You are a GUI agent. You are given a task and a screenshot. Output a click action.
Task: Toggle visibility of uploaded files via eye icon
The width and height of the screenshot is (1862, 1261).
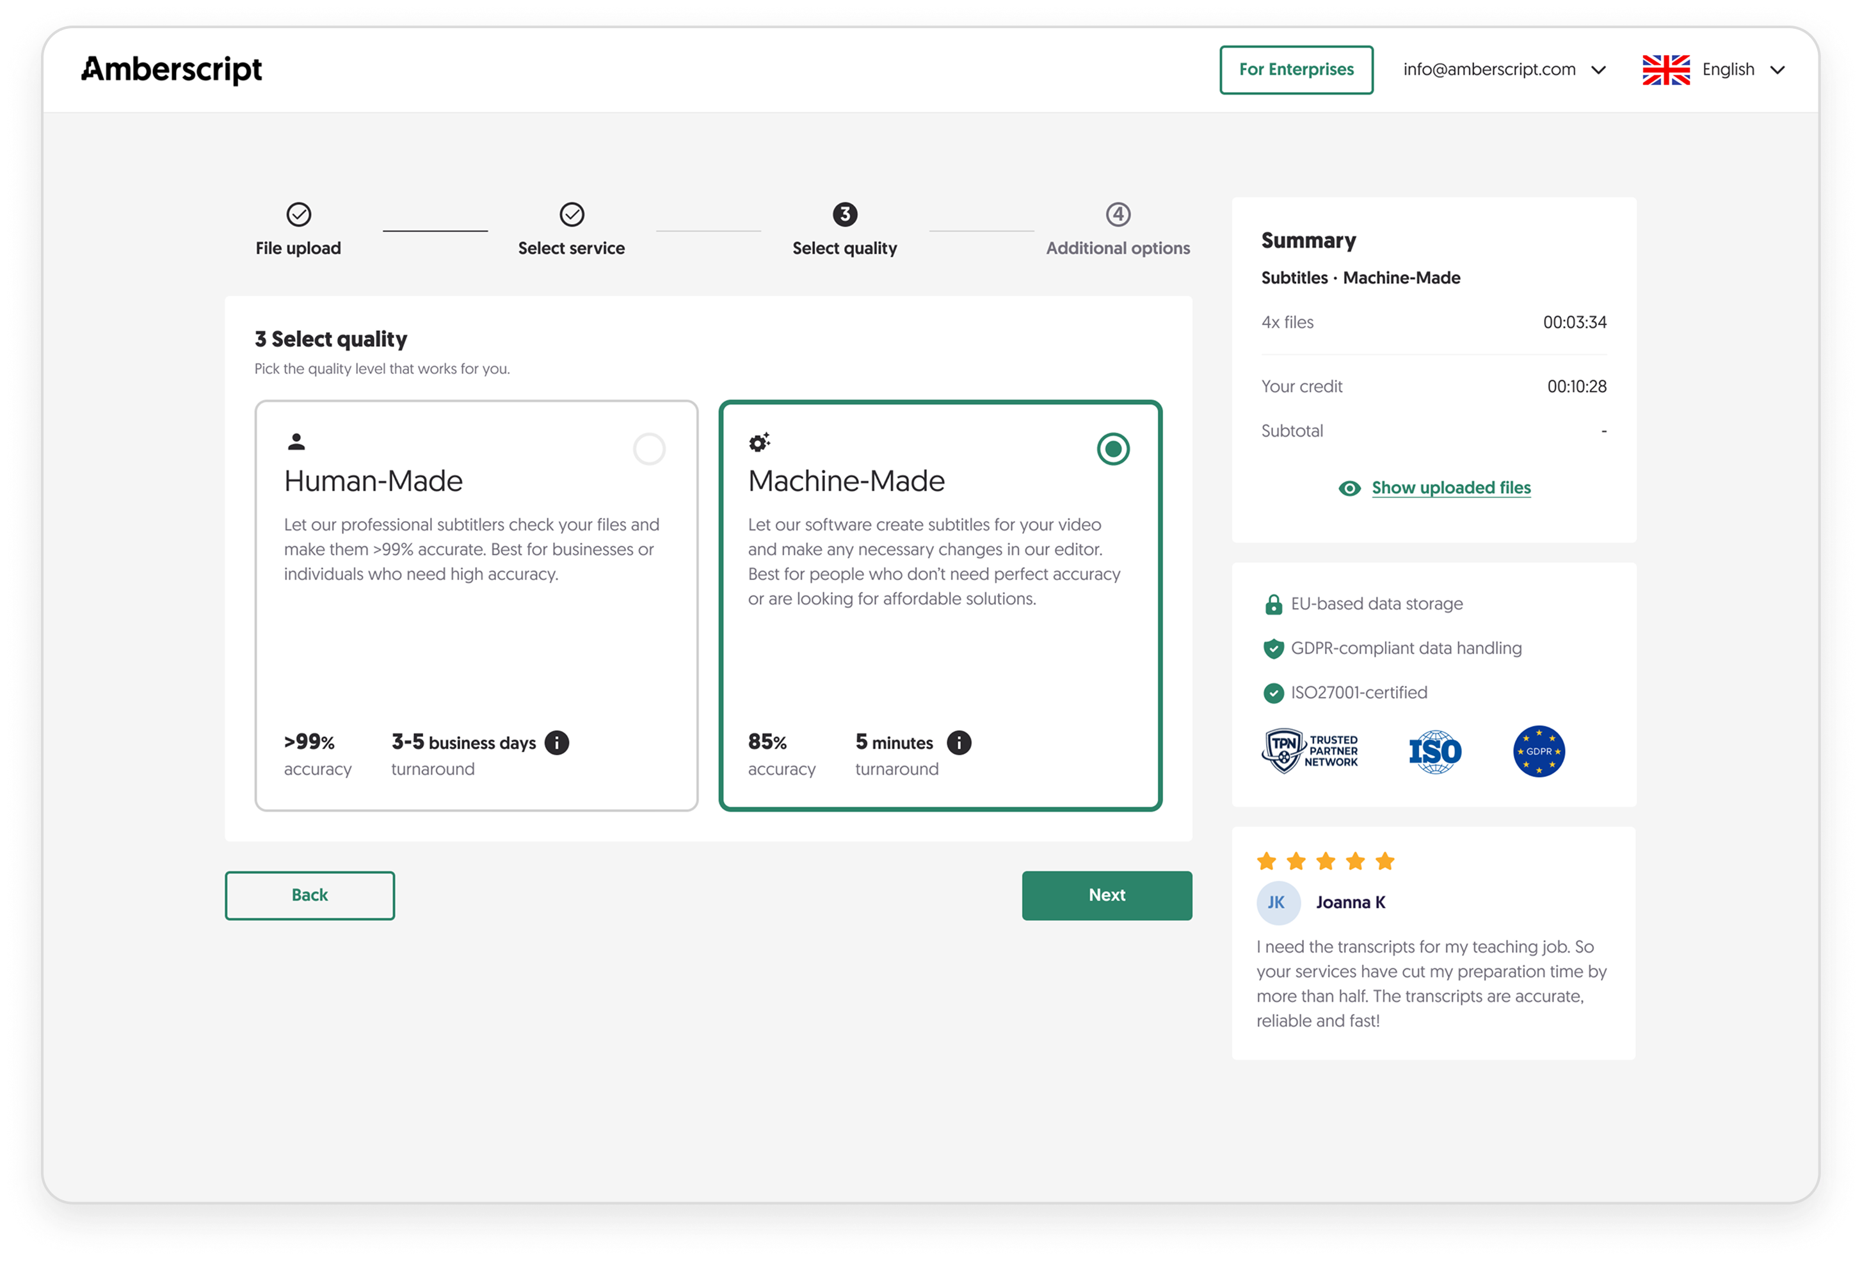point(1349,487)
